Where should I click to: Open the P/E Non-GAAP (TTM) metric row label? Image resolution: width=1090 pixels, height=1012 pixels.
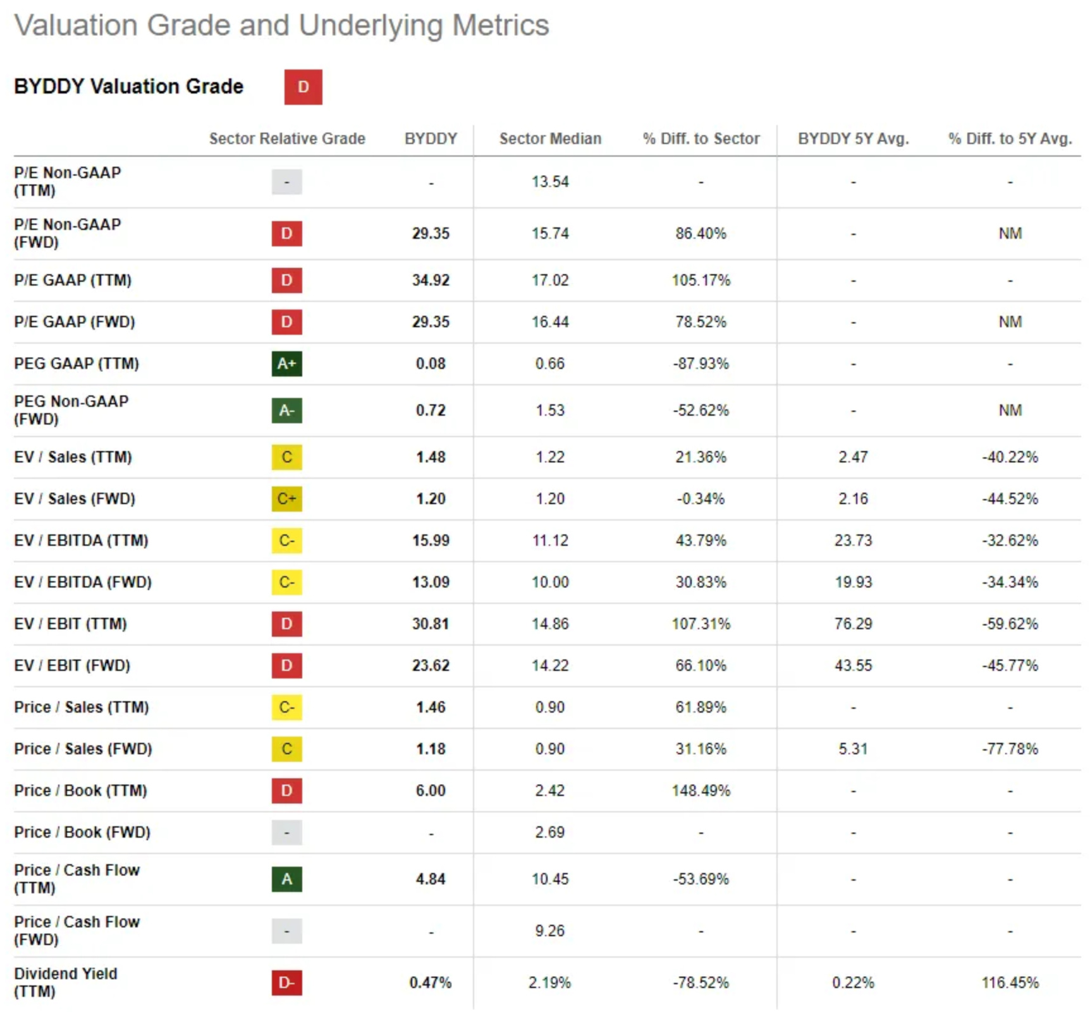[x=67, y=182]
